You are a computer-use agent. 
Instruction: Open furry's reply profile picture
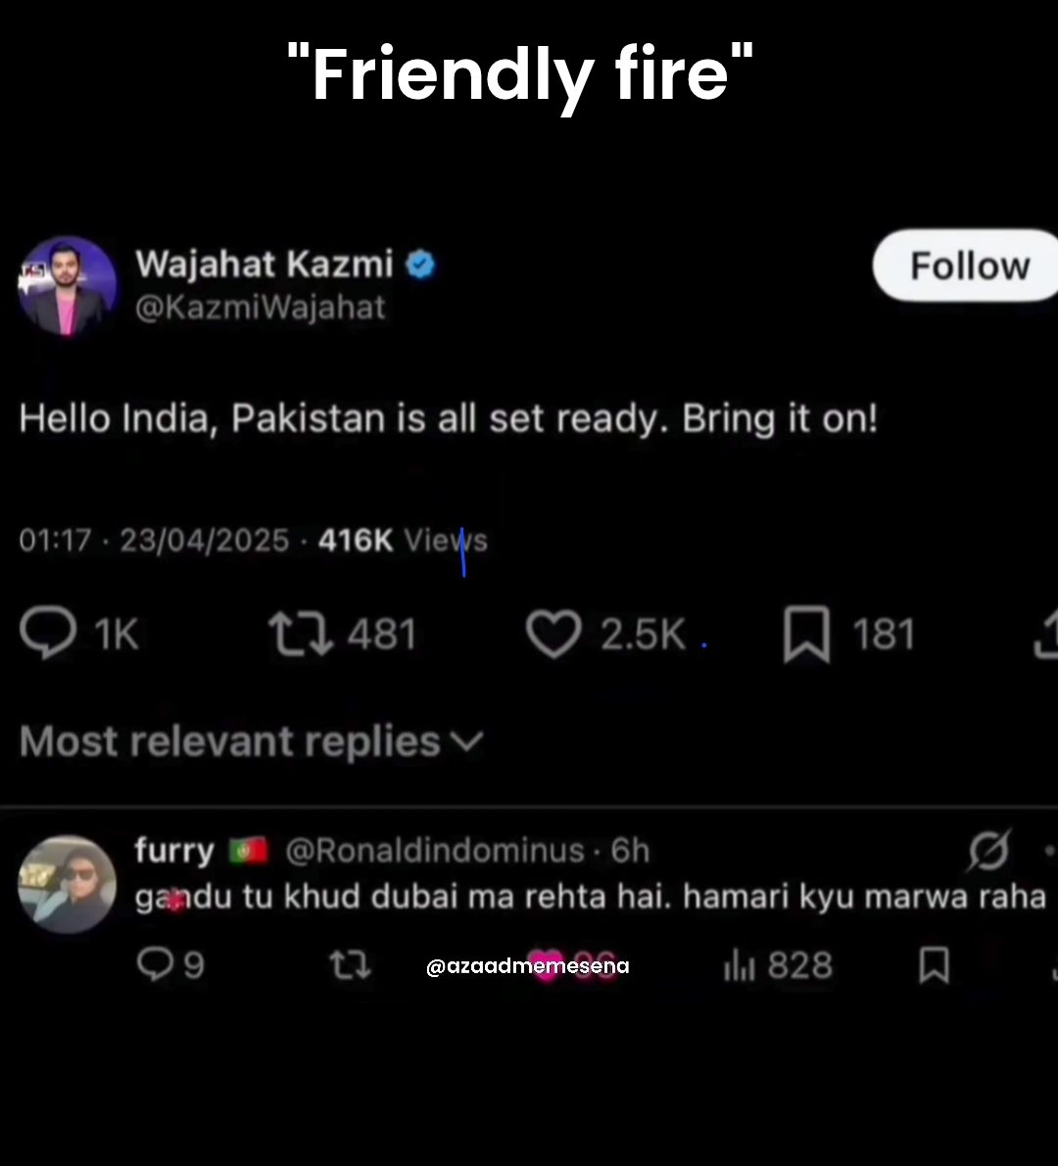click(x=67, y=884)
